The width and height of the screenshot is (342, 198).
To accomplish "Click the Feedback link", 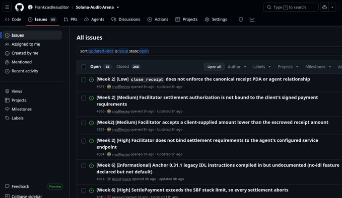I will [17, 186].
